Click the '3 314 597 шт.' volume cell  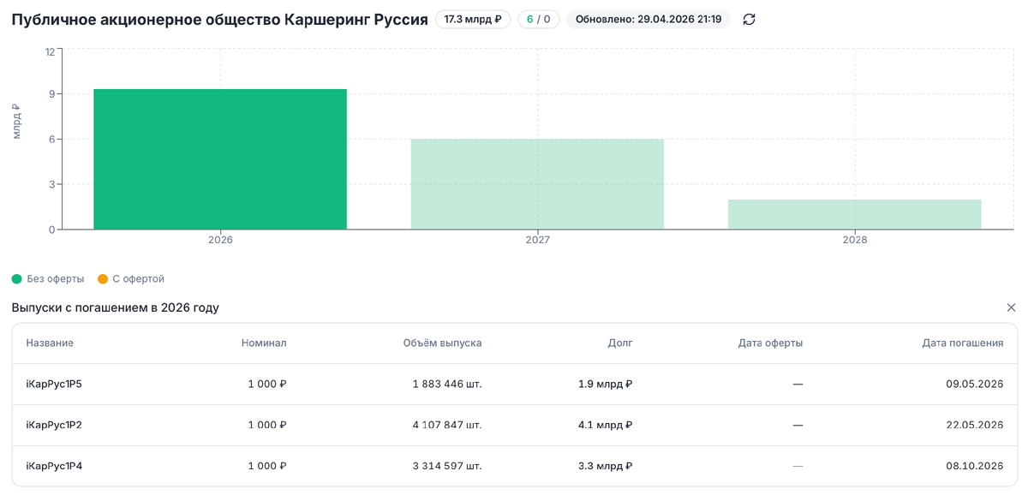(447, 467)
